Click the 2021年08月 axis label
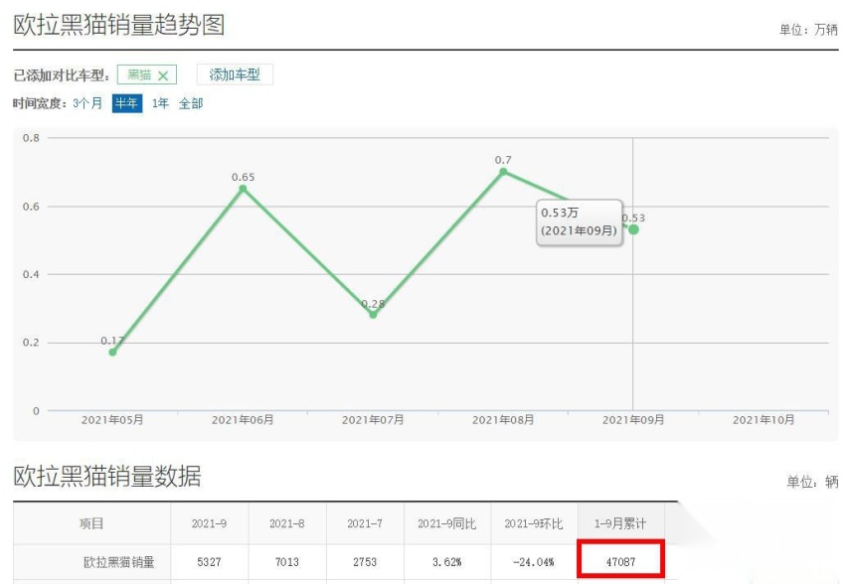The image size is (847, 584). pyautogui.click(x=503, y=420)
